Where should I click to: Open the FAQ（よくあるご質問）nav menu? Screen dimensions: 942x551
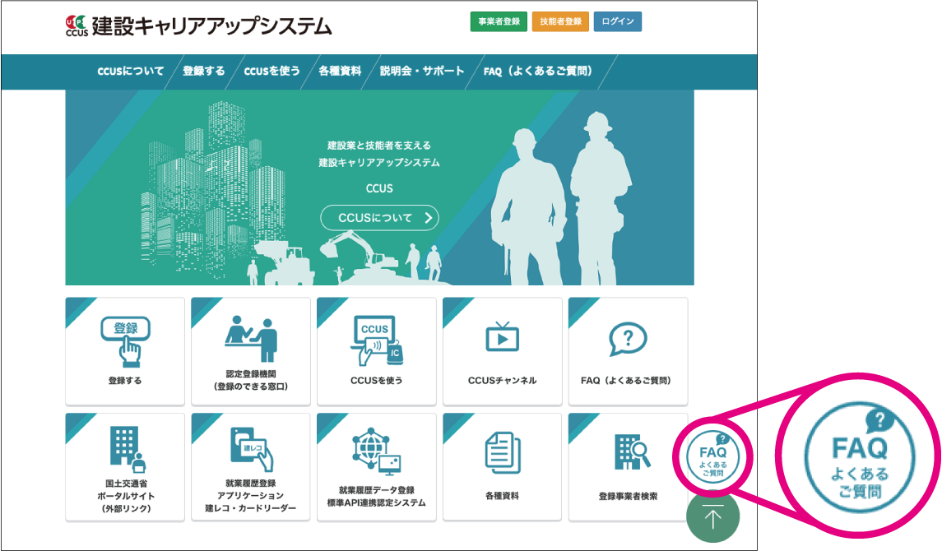click(x=538, y=71)
